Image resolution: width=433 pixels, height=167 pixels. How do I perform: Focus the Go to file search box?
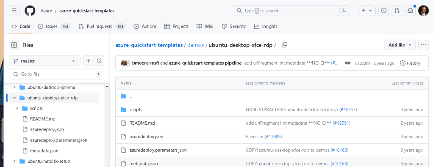(57, 74)
